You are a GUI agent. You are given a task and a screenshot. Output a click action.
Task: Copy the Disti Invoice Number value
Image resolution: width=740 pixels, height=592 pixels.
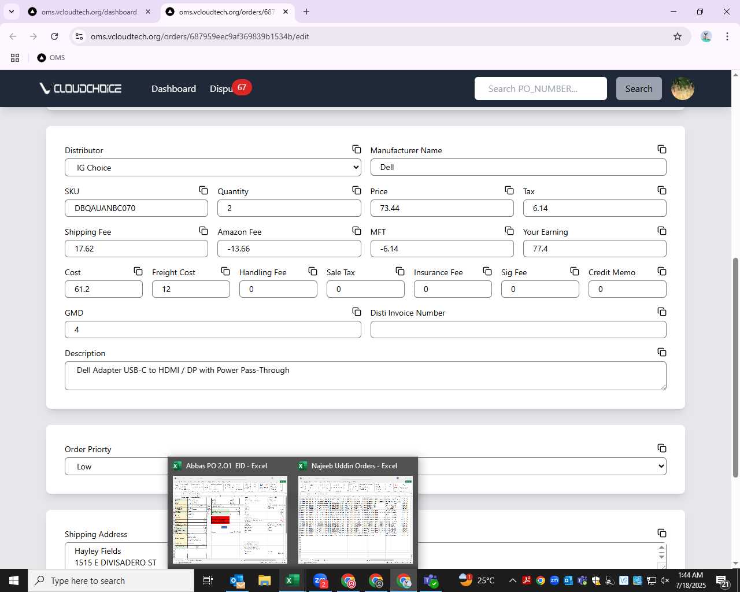662,312
